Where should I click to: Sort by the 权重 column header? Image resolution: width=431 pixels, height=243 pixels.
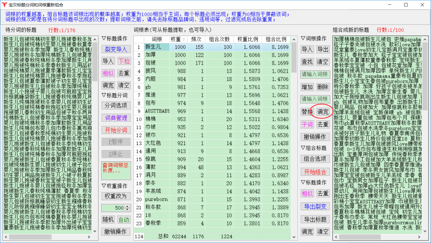coord(177,39)
